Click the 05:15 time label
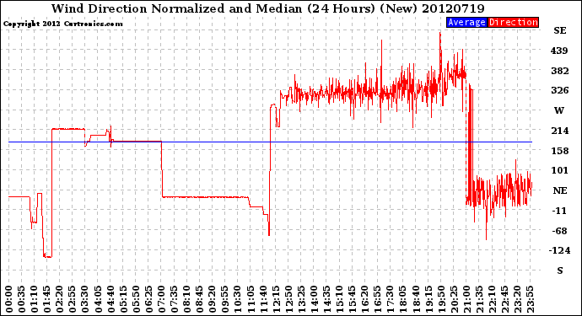Image resolution: width=582 pixels, height=316 pixels. [123, 299]
